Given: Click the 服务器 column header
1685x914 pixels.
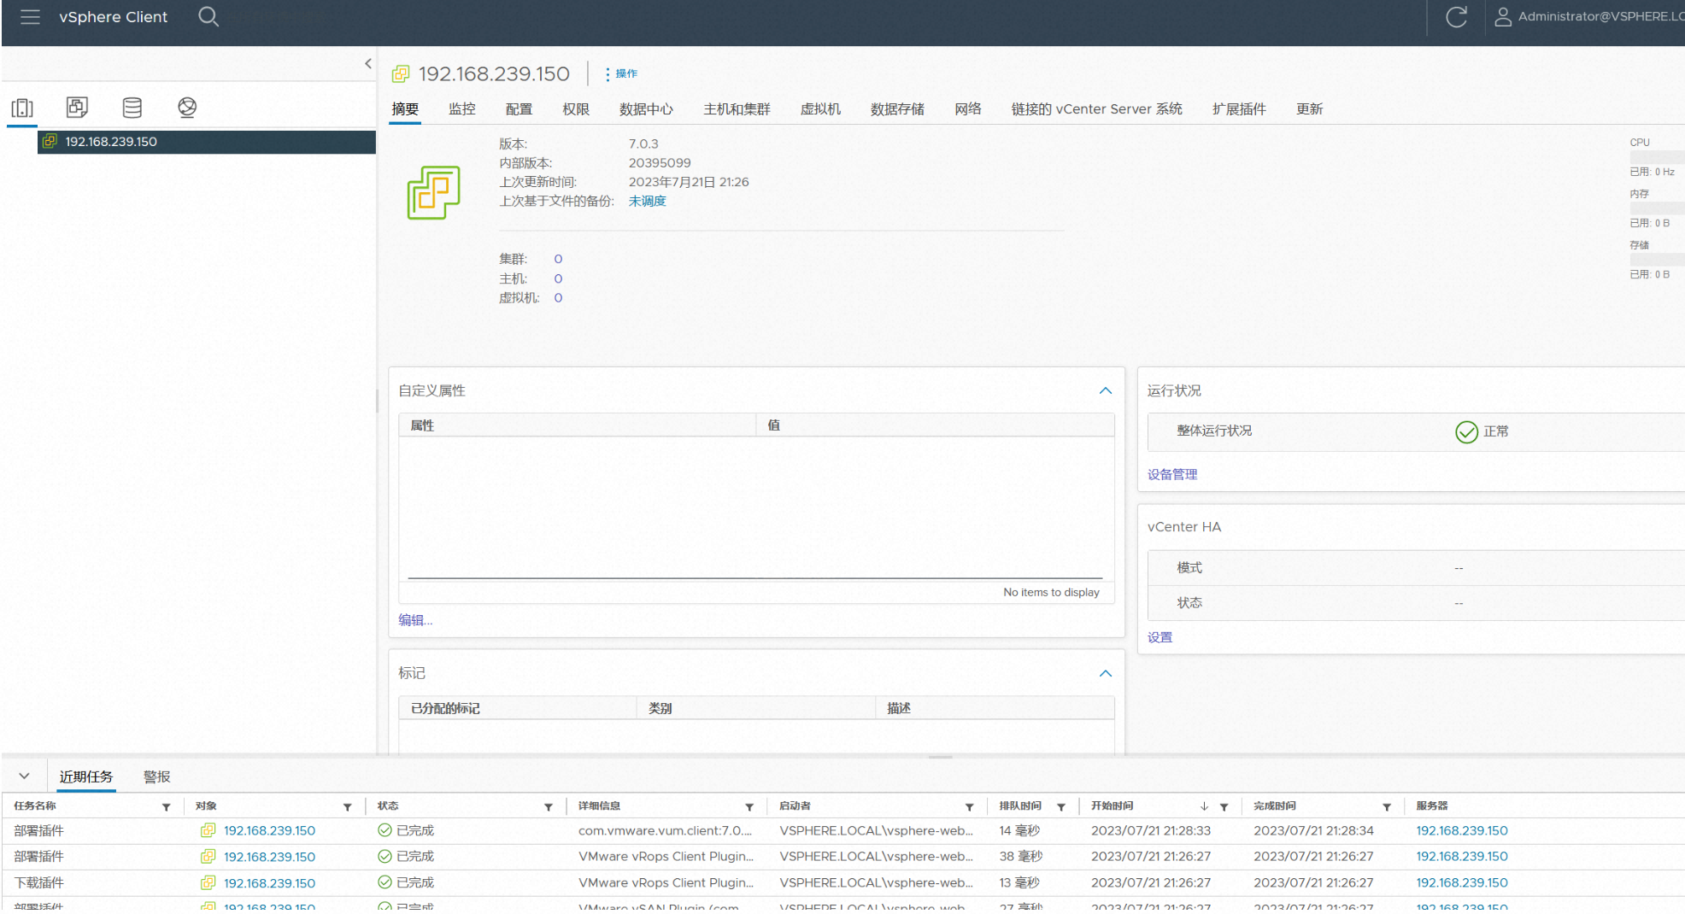Looking at the screenshot, I should point(1431,806).
